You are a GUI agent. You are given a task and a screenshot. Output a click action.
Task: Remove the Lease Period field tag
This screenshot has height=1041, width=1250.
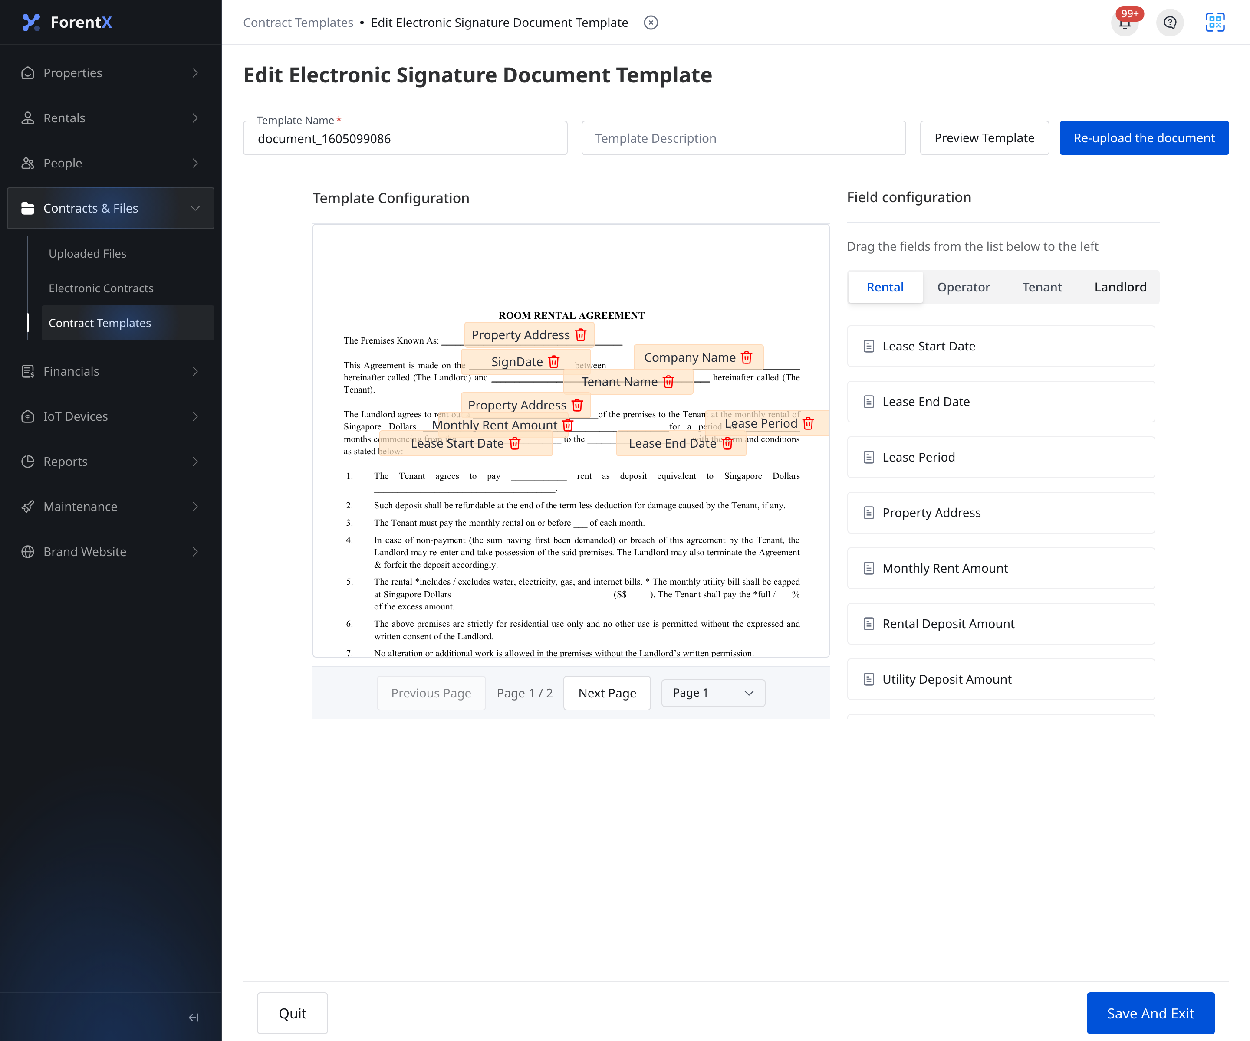[x=808, y=423]
